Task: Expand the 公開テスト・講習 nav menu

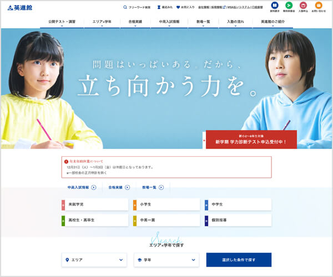Action: pyautogui.click(x=61, y=22)
